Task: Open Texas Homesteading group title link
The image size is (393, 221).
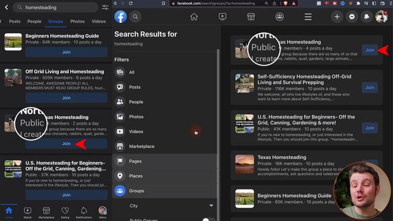Action: (282, 157)
